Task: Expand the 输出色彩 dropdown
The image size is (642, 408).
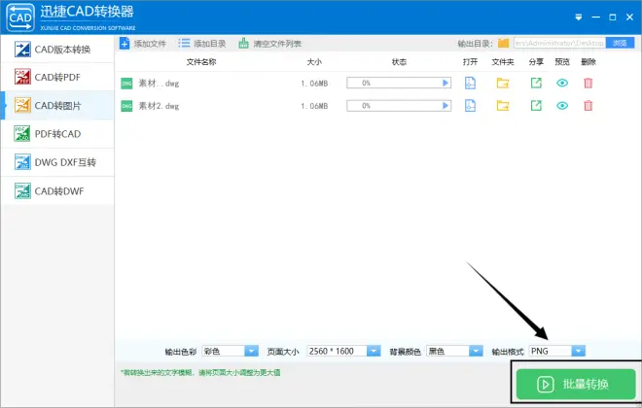Action: [x=251, y=351]
